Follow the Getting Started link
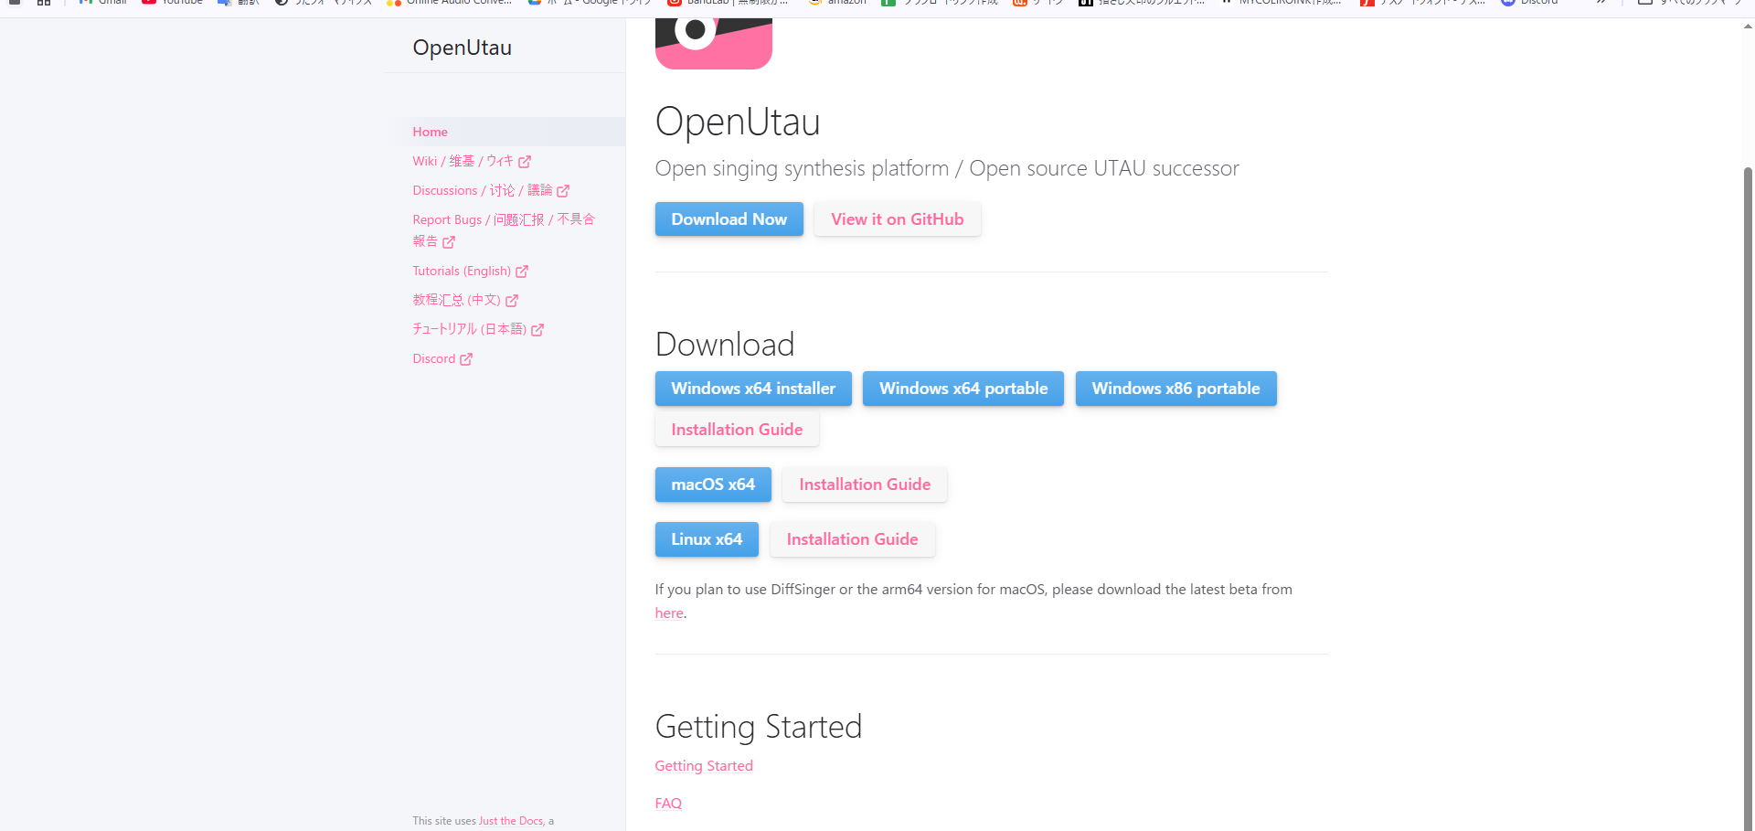 [x=703, y=766]
